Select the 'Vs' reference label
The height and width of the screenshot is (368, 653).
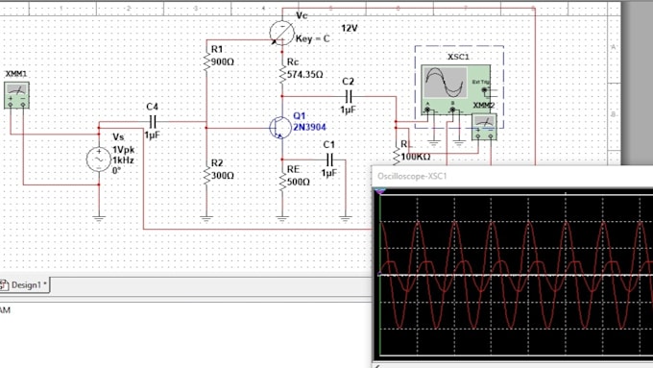[x=118, y=137]
